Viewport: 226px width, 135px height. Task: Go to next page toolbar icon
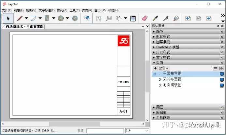pyautogui.click(x=209, y=18)
